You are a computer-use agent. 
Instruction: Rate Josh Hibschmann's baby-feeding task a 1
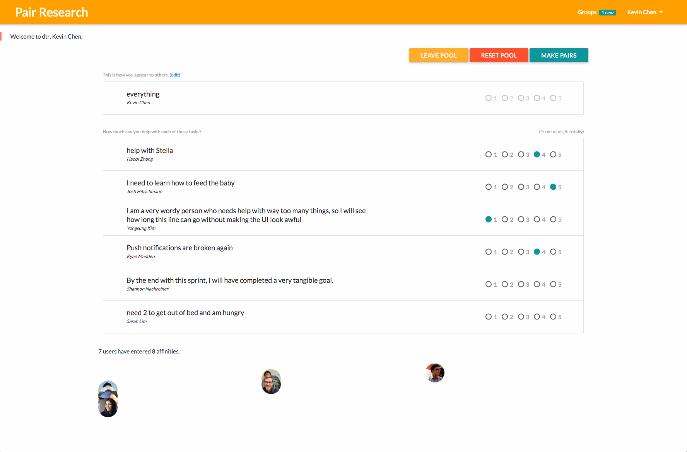point(489,187)
